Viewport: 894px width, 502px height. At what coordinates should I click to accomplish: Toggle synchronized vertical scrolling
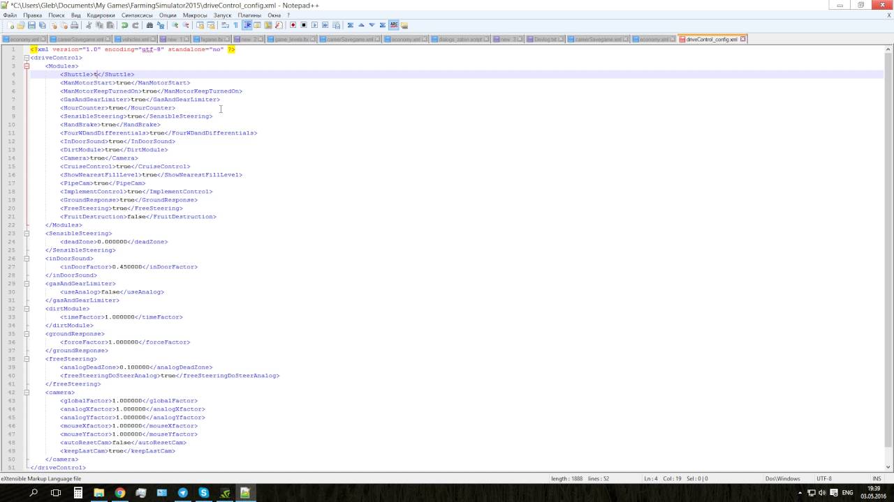tap(200, 25)
